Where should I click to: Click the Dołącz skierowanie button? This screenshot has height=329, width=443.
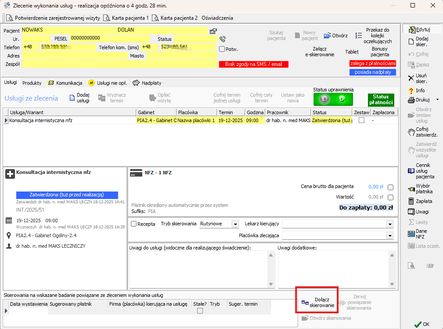click(317, 302)
